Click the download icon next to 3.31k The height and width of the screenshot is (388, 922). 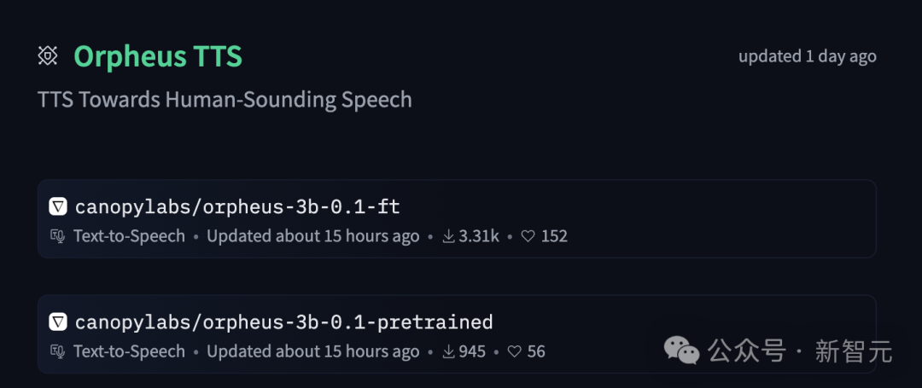coord(448,236)
